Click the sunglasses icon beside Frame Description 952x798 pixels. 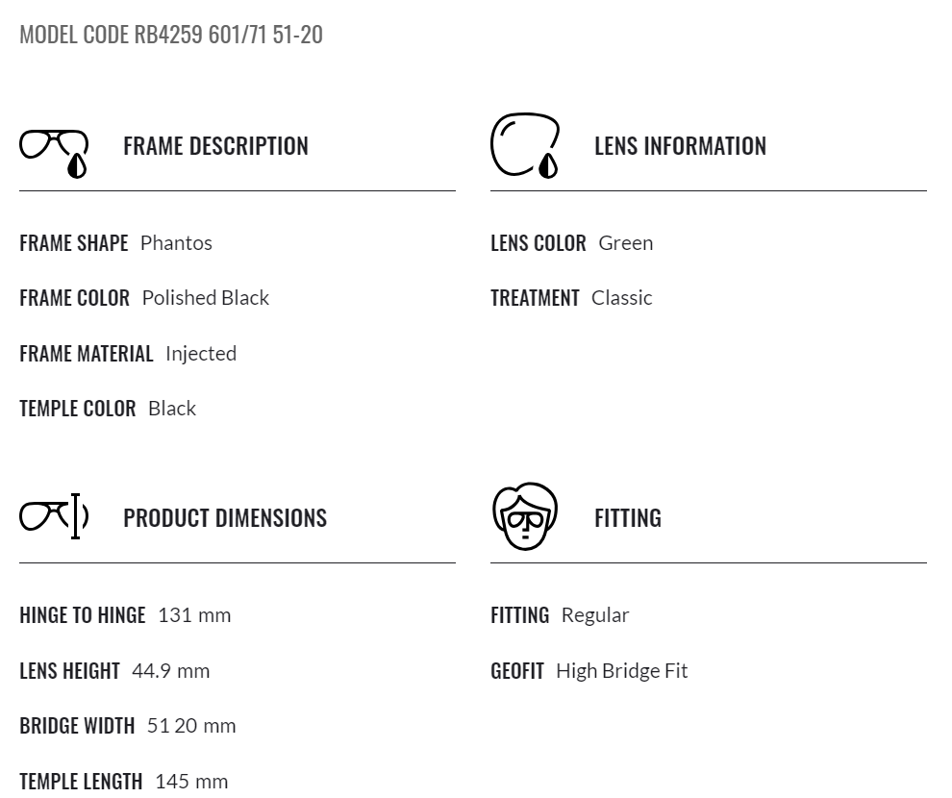coord(54,154)
